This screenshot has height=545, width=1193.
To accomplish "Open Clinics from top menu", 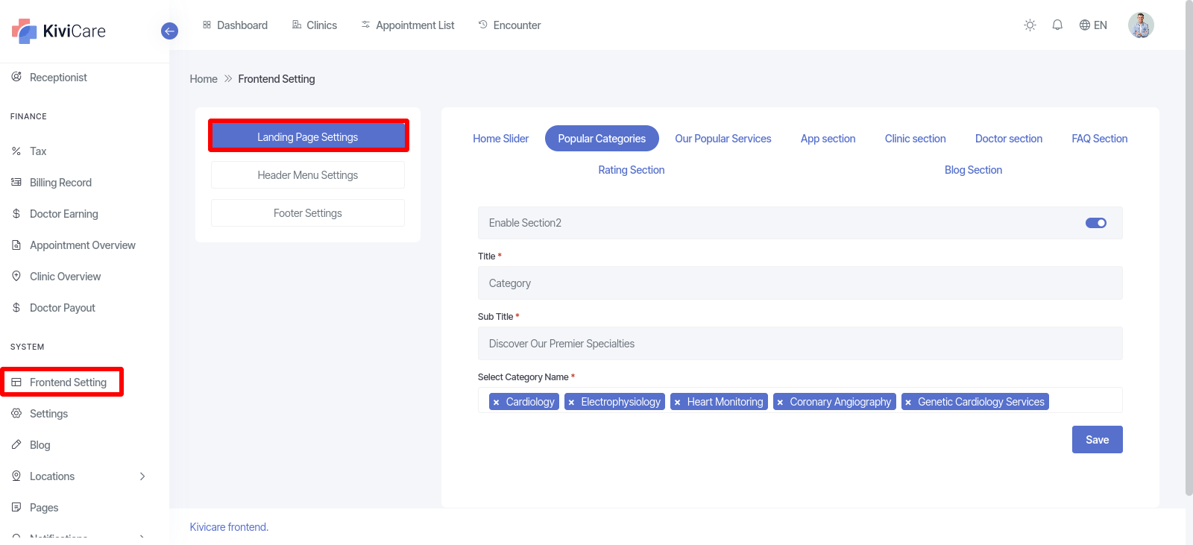I will point(315,25).
